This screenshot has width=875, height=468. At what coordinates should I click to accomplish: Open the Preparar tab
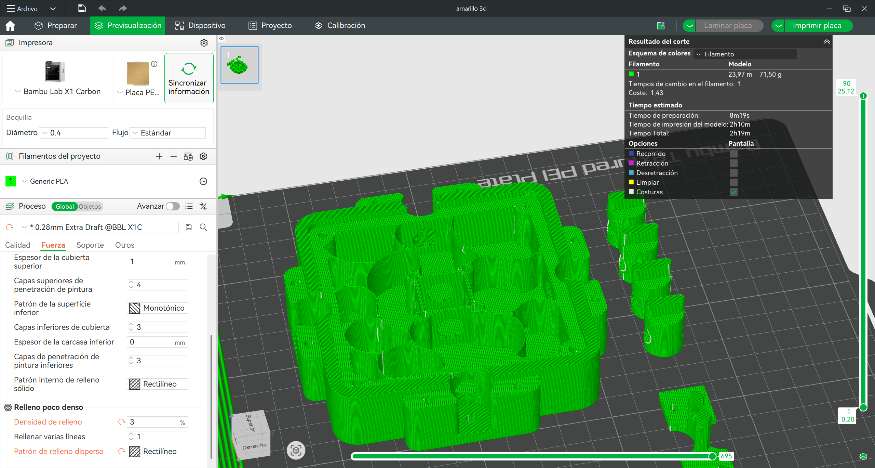tap(56, 26)
